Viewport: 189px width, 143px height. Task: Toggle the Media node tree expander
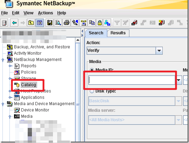click(x=10, y=116)
